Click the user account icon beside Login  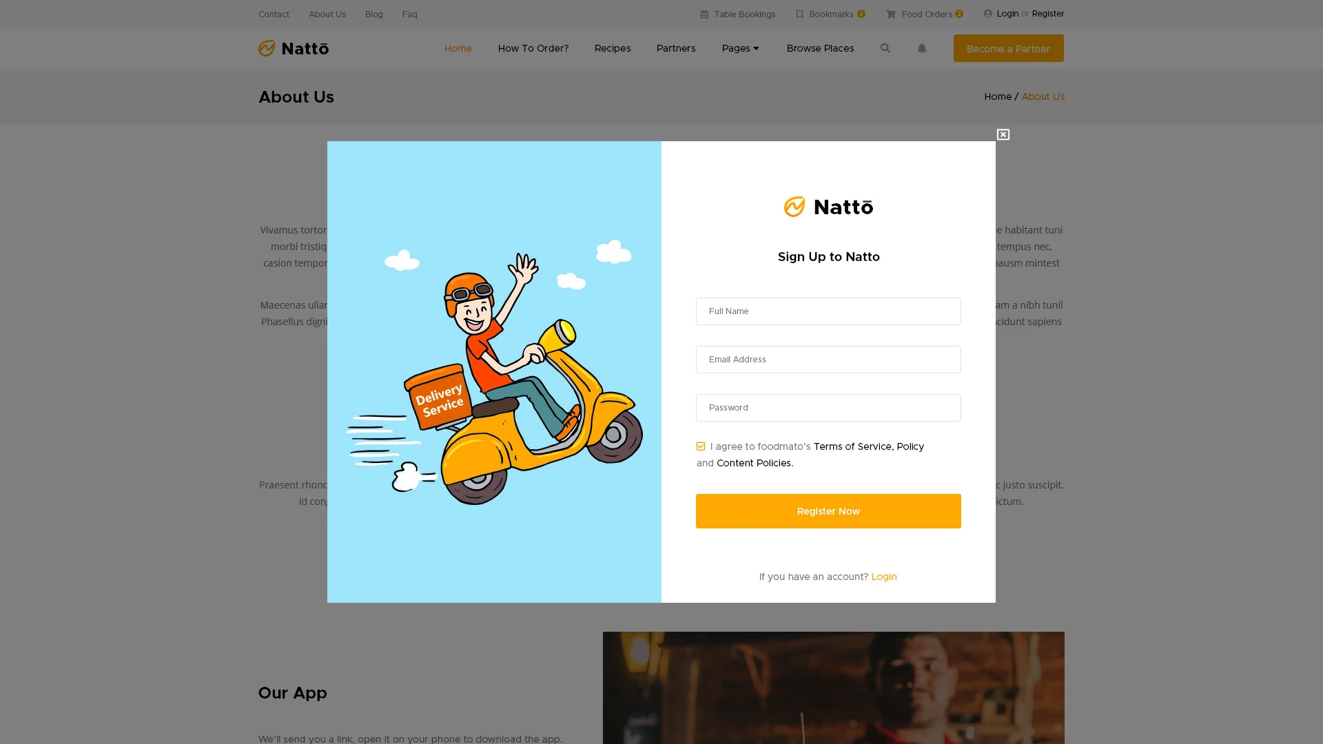coord(988,14)
